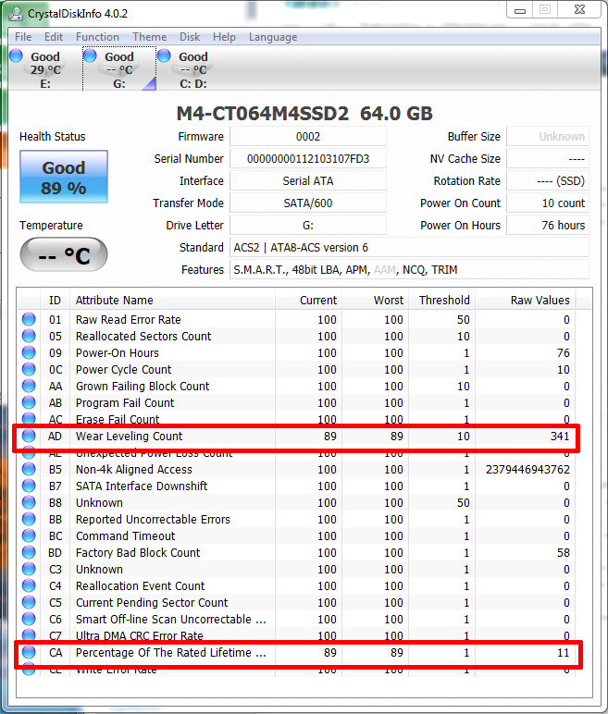Click status orb of Program Fail Count row
This screenshot has height=714, width=608.
tap(29, 402)
